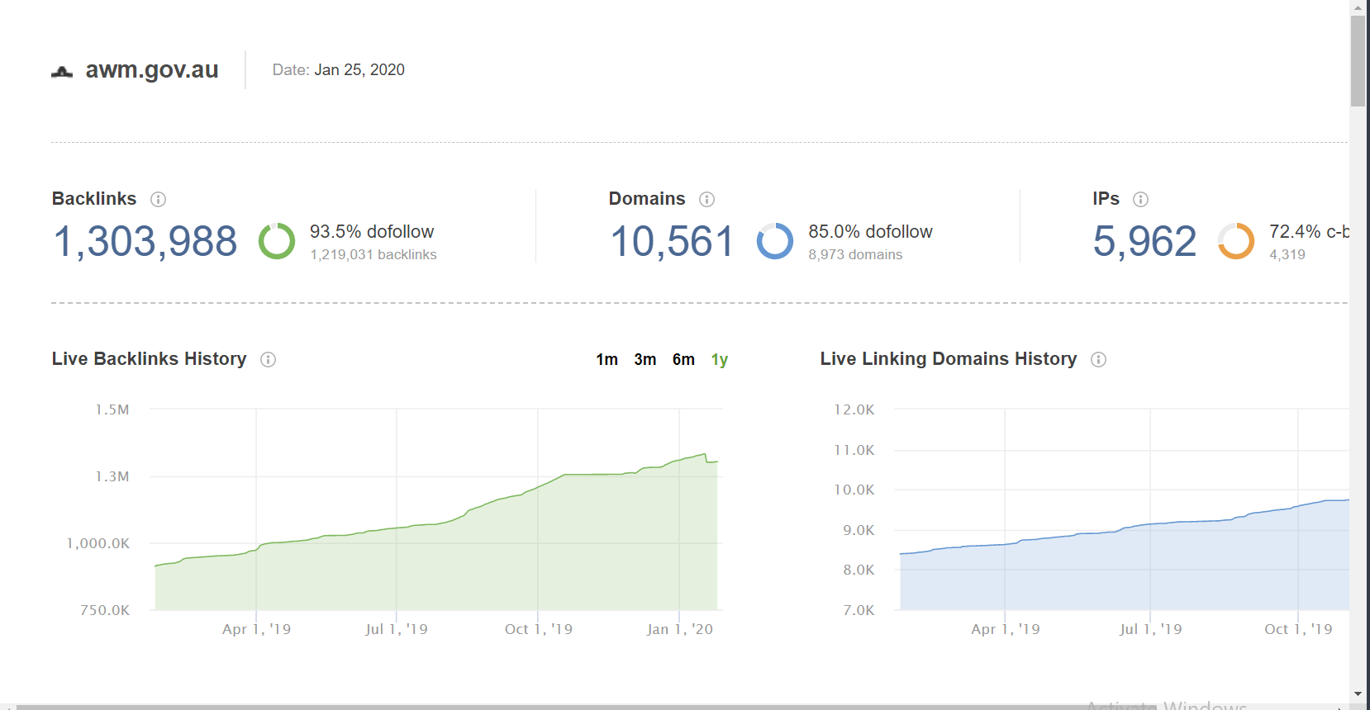Image resolution: width=1370 pixels, height=710 pixels.
Task: Select the 1y backlinks history range
Action: click(720, 359)
